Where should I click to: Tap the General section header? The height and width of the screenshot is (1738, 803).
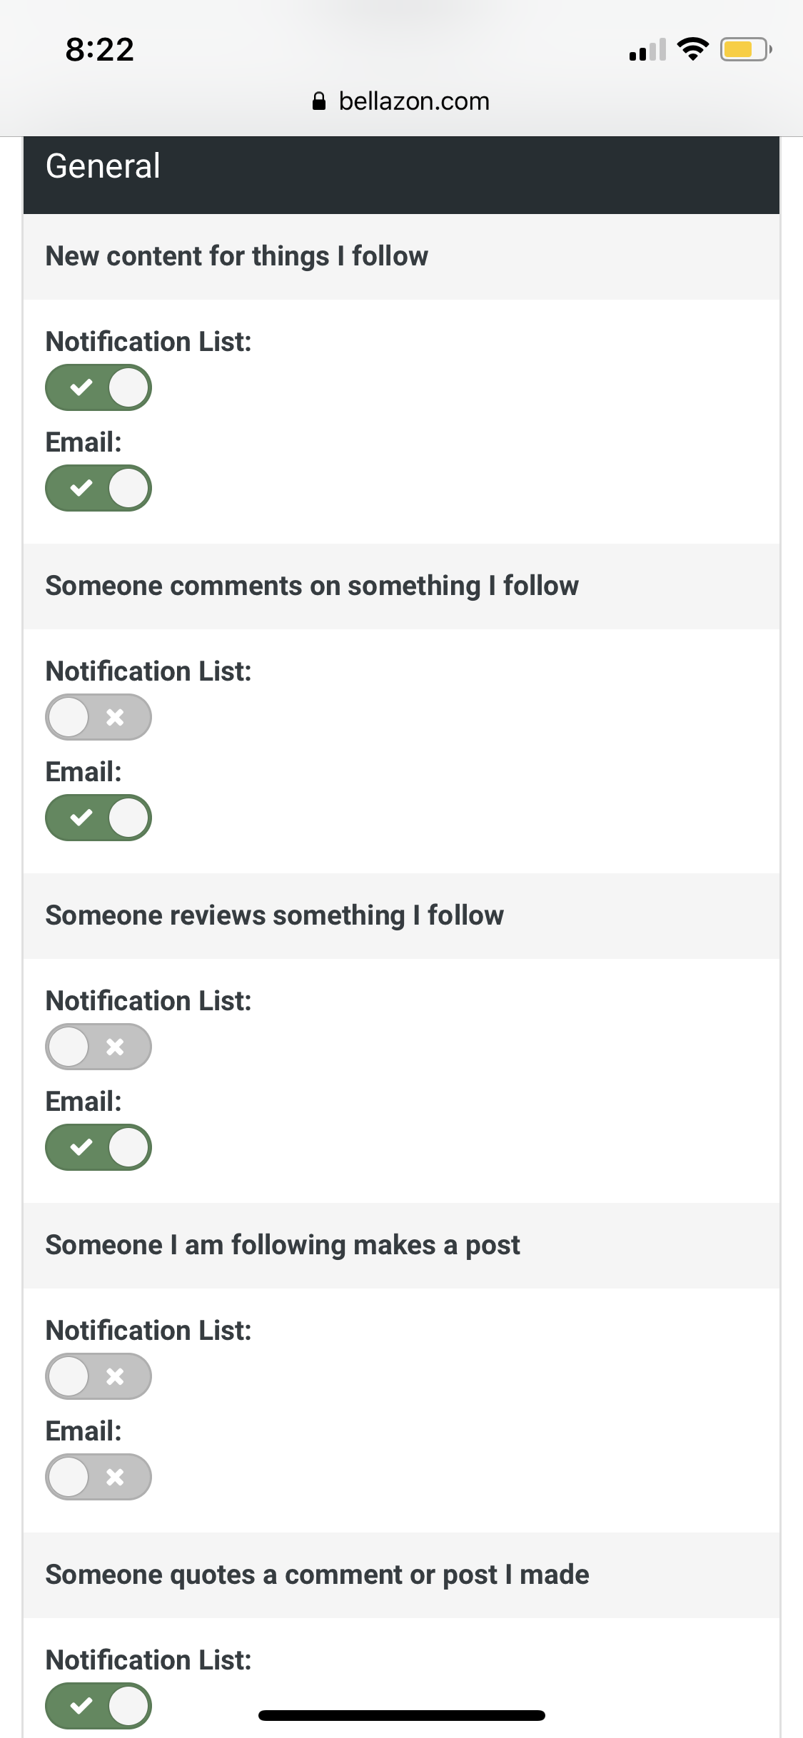click(x=103, y=166)
